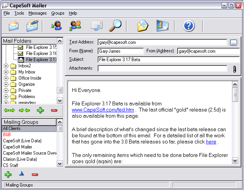Click the Mailing Groups header
Image resolution: width=244 pixels, height=190 pixels.
coord(29,122)
